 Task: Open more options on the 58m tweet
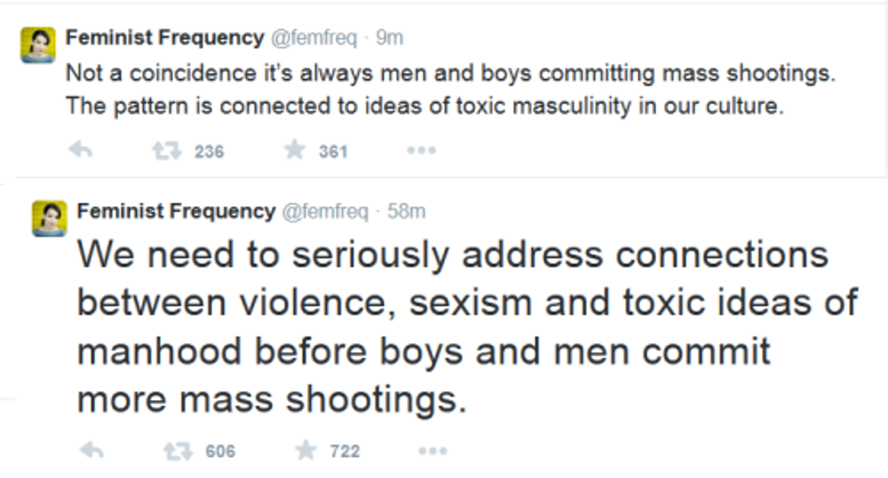pos(432,450)
